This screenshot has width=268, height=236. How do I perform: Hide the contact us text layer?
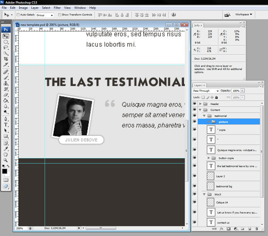coord(194,222)
